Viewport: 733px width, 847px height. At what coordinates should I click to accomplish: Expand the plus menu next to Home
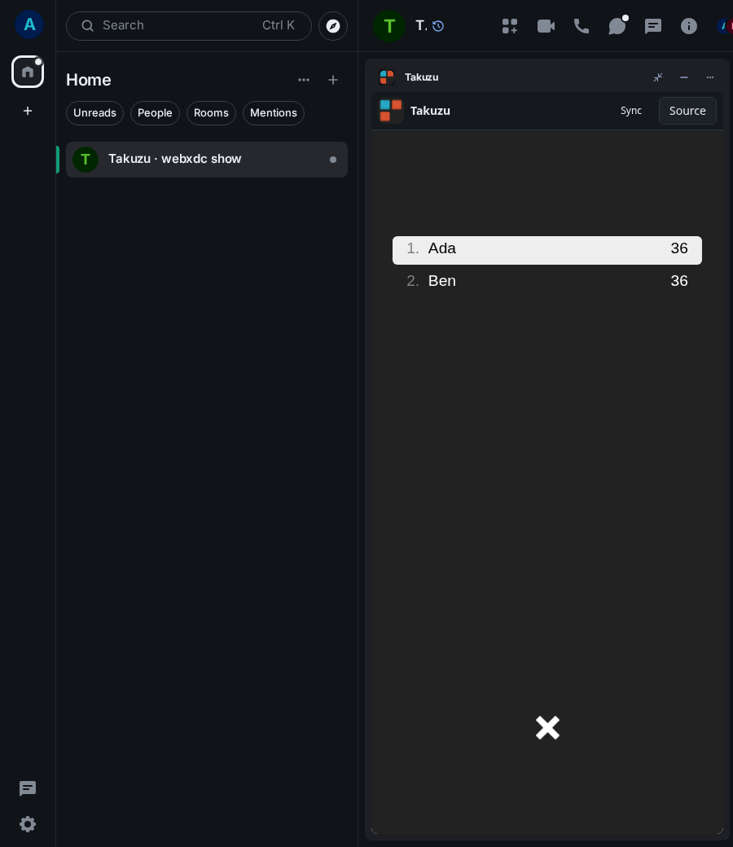point(333,80)
